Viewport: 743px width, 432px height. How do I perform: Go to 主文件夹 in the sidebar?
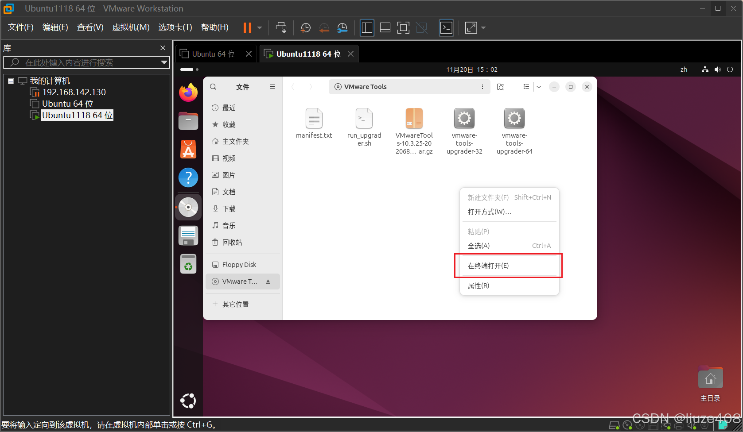point(243,142)
